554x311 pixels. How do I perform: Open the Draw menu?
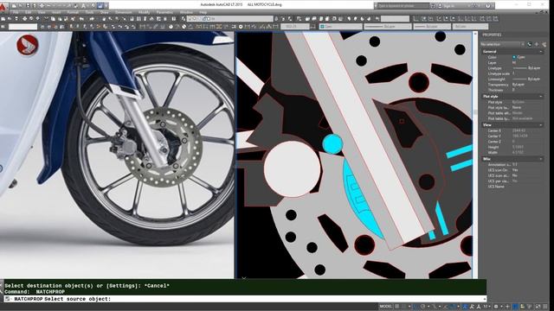(104, 12)
